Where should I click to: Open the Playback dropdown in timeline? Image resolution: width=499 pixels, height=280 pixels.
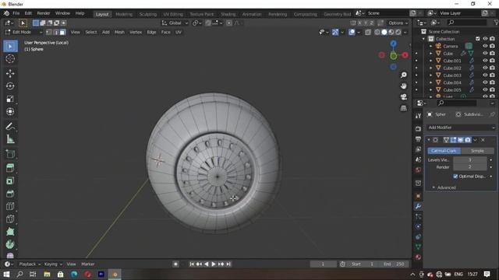click(30, 264)
